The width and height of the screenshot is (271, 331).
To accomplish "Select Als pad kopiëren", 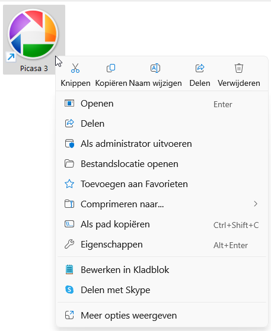I will click(162, 224).
